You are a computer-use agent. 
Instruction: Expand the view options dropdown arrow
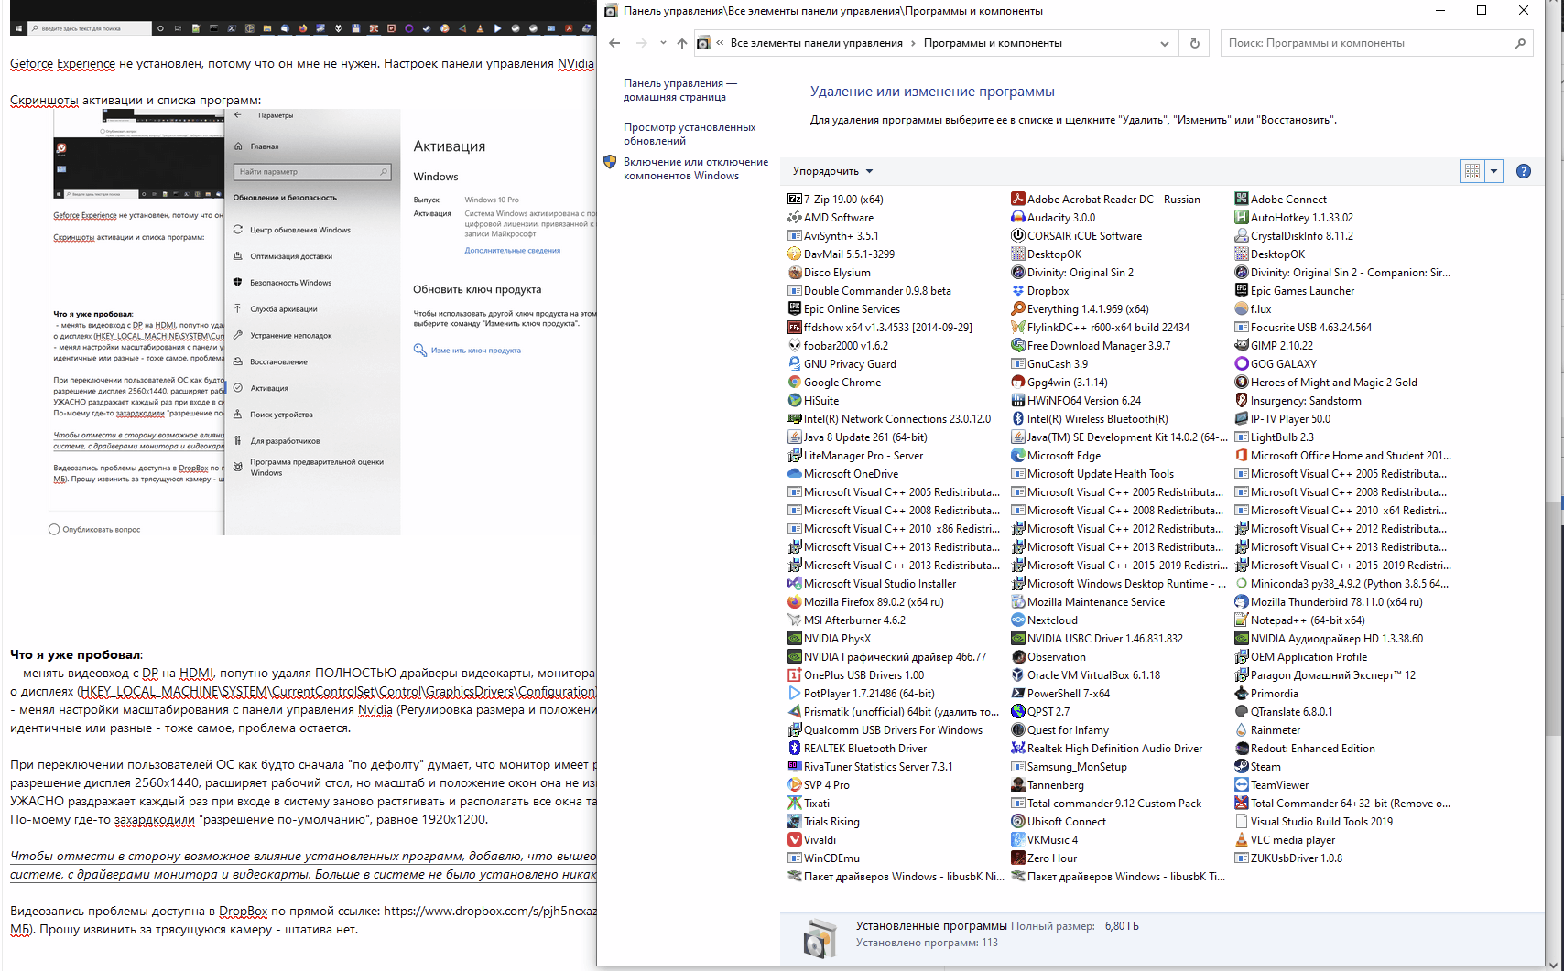point(1494,171)
